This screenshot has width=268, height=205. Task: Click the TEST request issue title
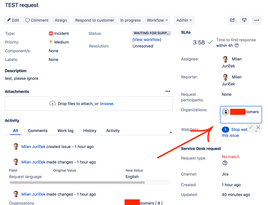[x=22, y=5]
